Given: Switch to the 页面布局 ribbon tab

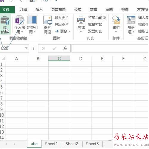Looking at the screenshot, I should (58, 10).
